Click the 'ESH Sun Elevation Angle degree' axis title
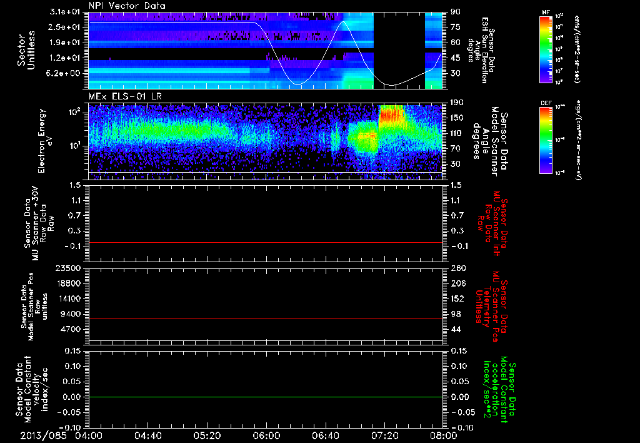The width and height of the screenshot is (640, 443). [481, 50]
